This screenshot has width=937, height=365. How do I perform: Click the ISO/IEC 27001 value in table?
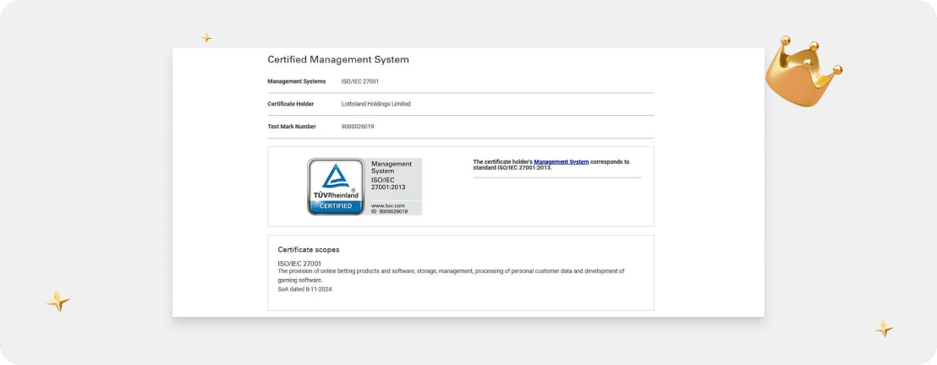(x=360, y=81)
